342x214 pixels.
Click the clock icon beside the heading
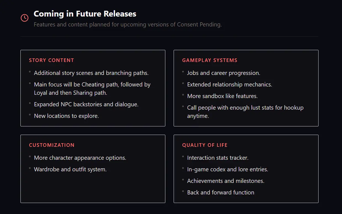pos(25,18)
